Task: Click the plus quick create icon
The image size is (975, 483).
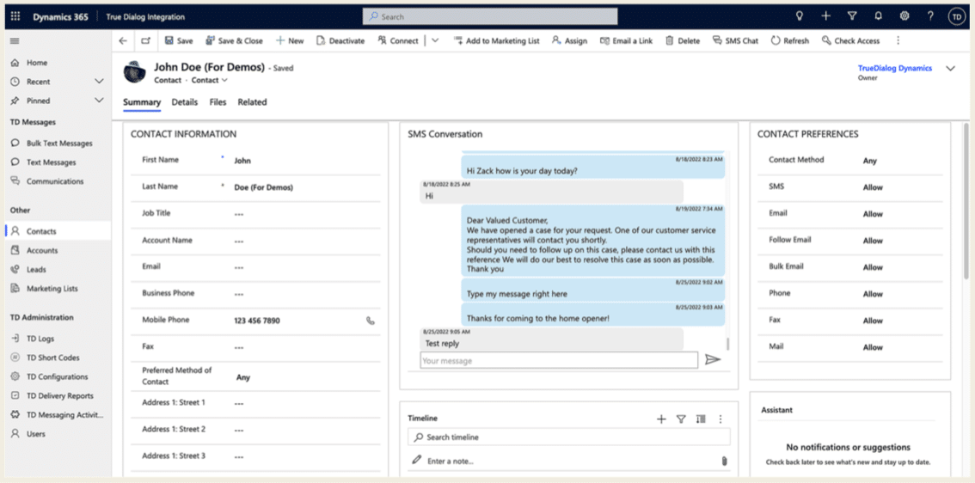Action: coord(825,17)
